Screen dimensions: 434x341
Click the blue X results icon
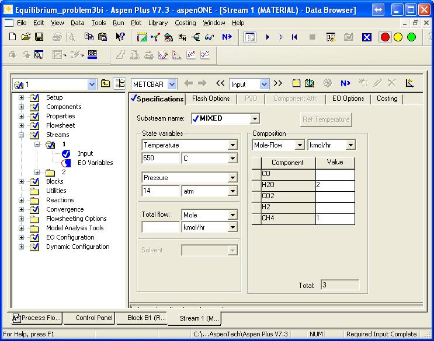pyautogui.click(x=367, y=37)
